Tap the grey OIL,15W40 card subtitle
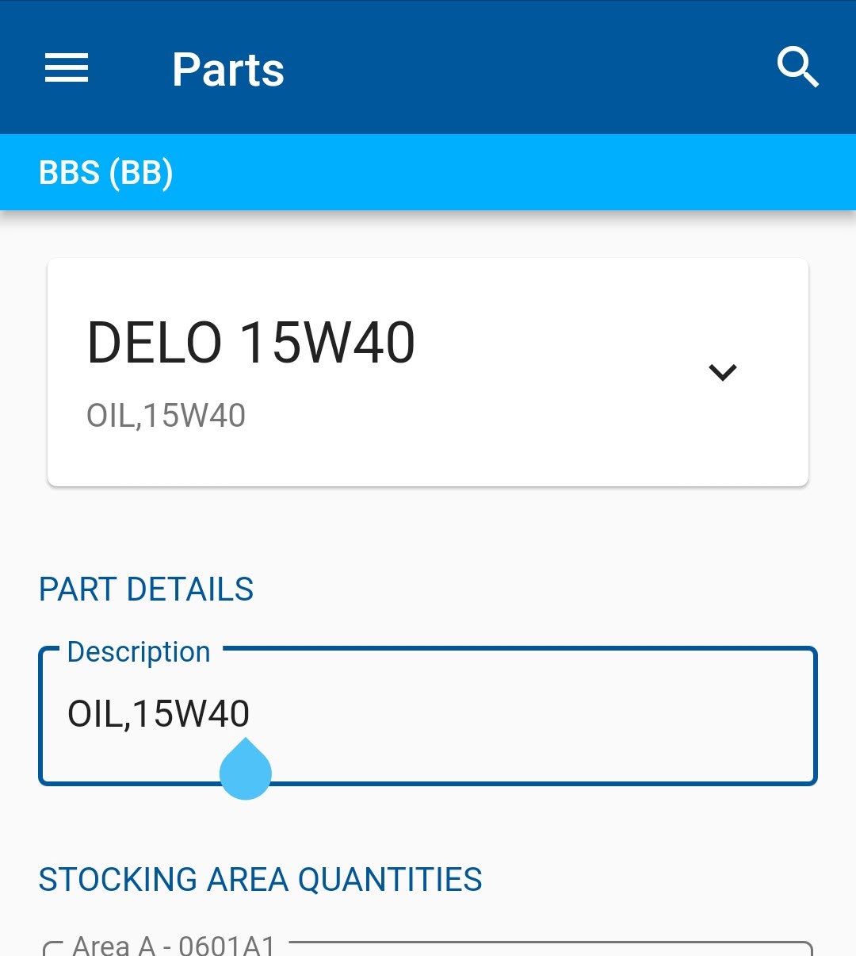856x956 pixels. (166, 416)
